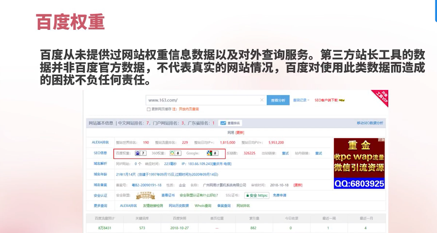Click inside the www.163.com input field

point(196,100)
